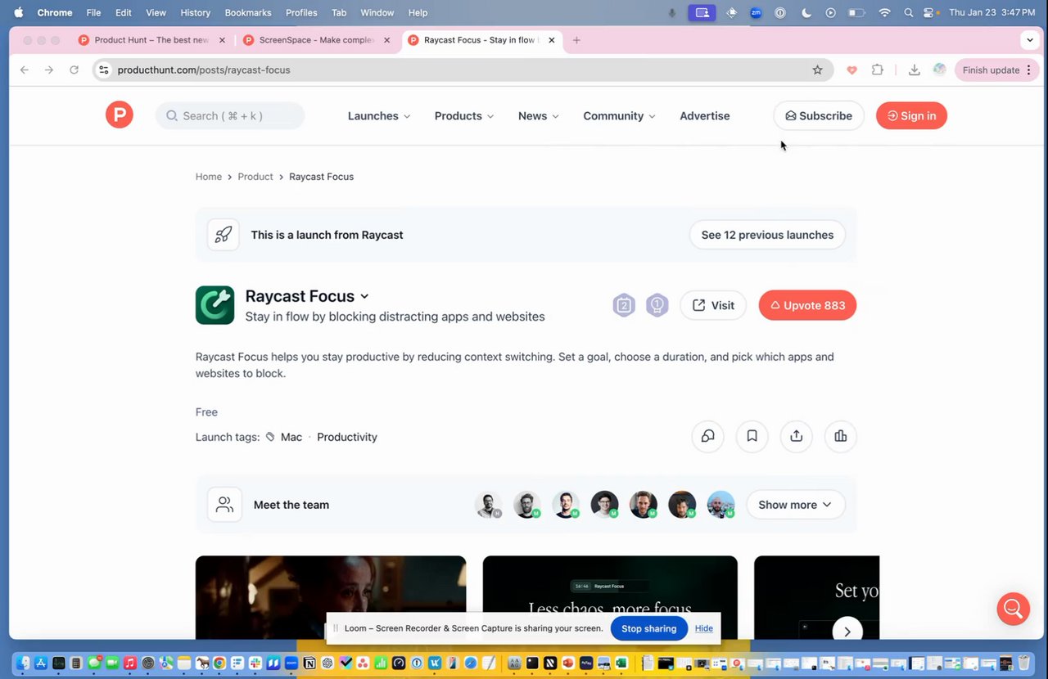Open the red search floating button
This screenshot has width=1048, height=679.
point(1013,609)
